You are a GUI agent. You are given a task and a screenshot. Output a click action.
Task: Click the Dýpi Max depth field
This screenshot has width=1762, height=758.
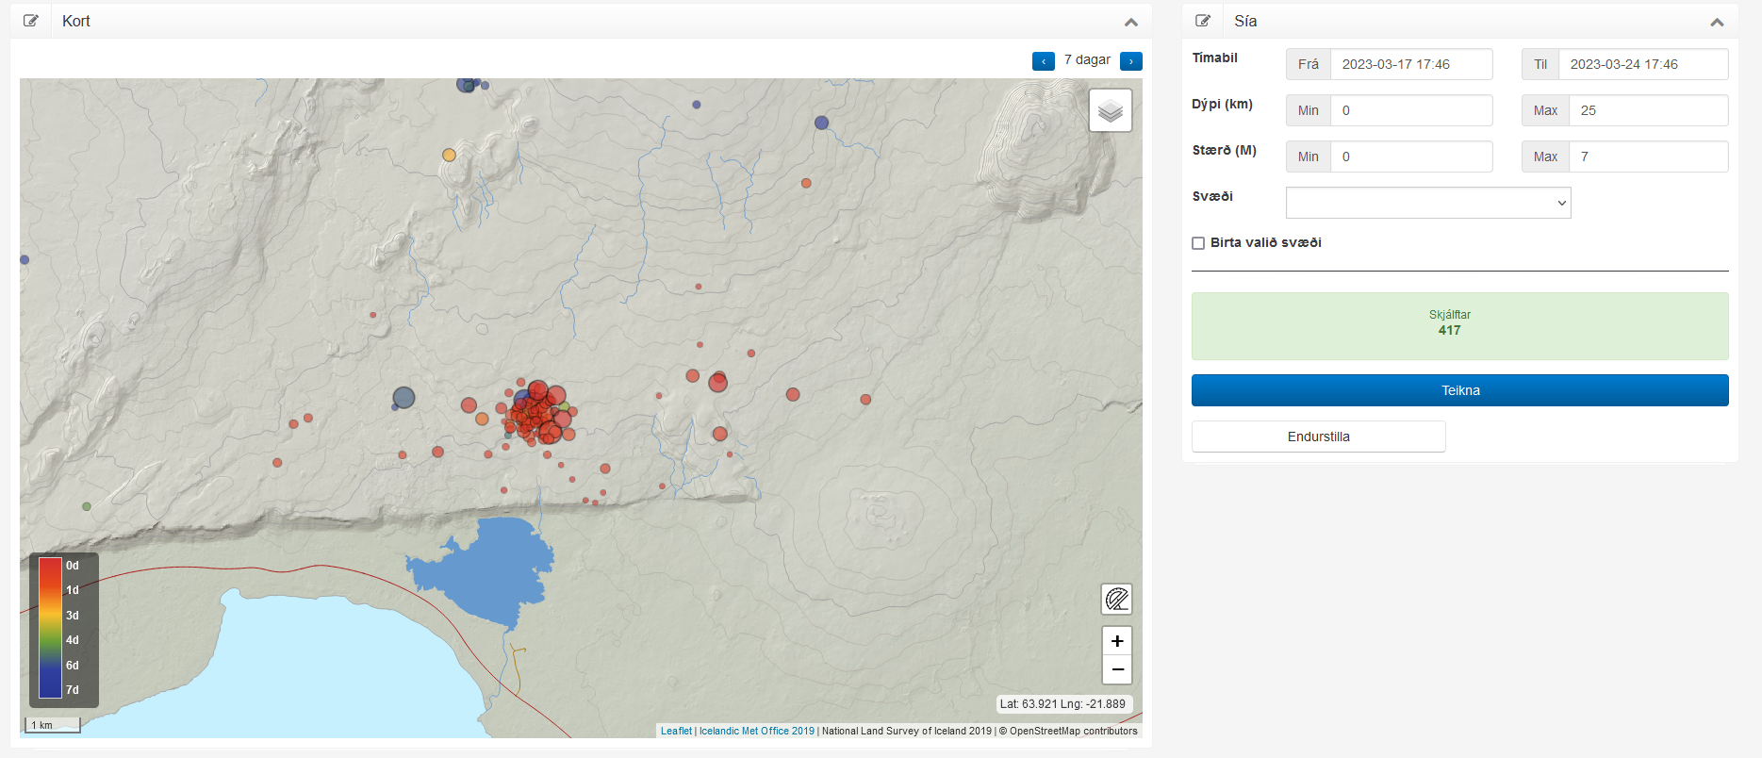[1647, 110]
